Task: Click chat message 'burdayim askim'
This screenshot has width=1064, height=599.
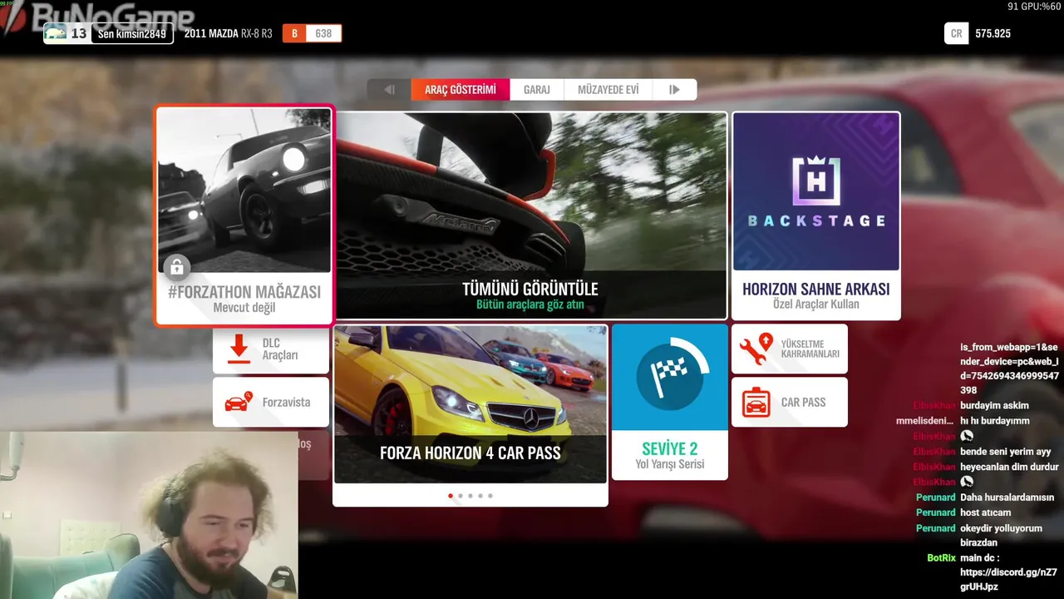Action: [994, 406]
